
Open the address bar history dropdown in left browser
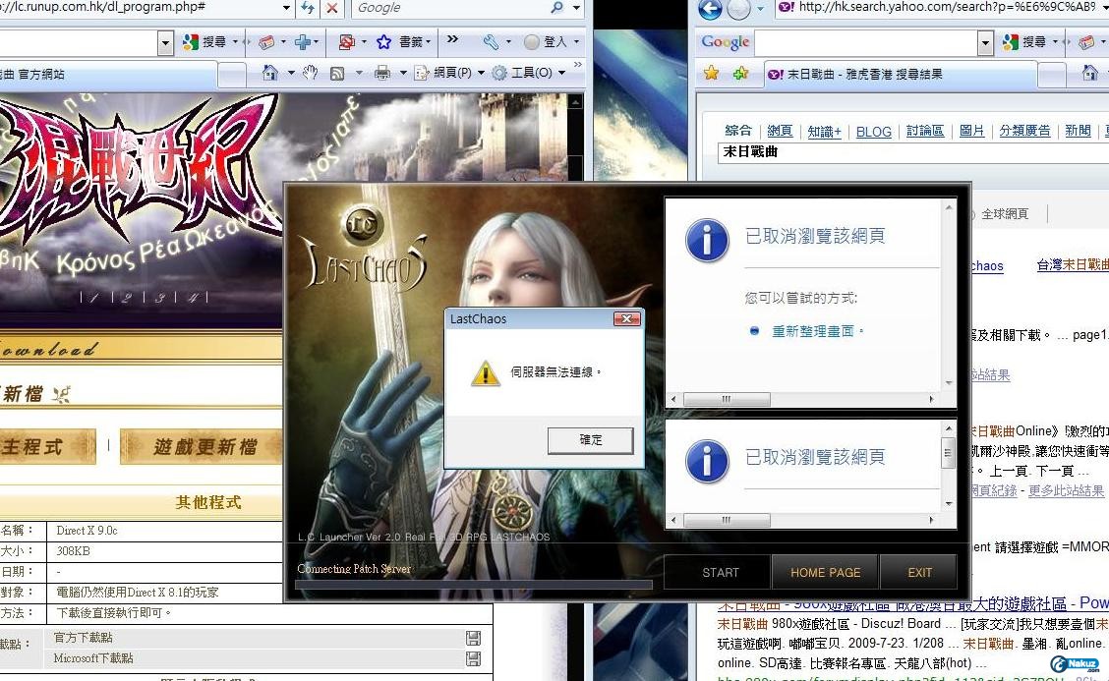[x=286, y=8]
